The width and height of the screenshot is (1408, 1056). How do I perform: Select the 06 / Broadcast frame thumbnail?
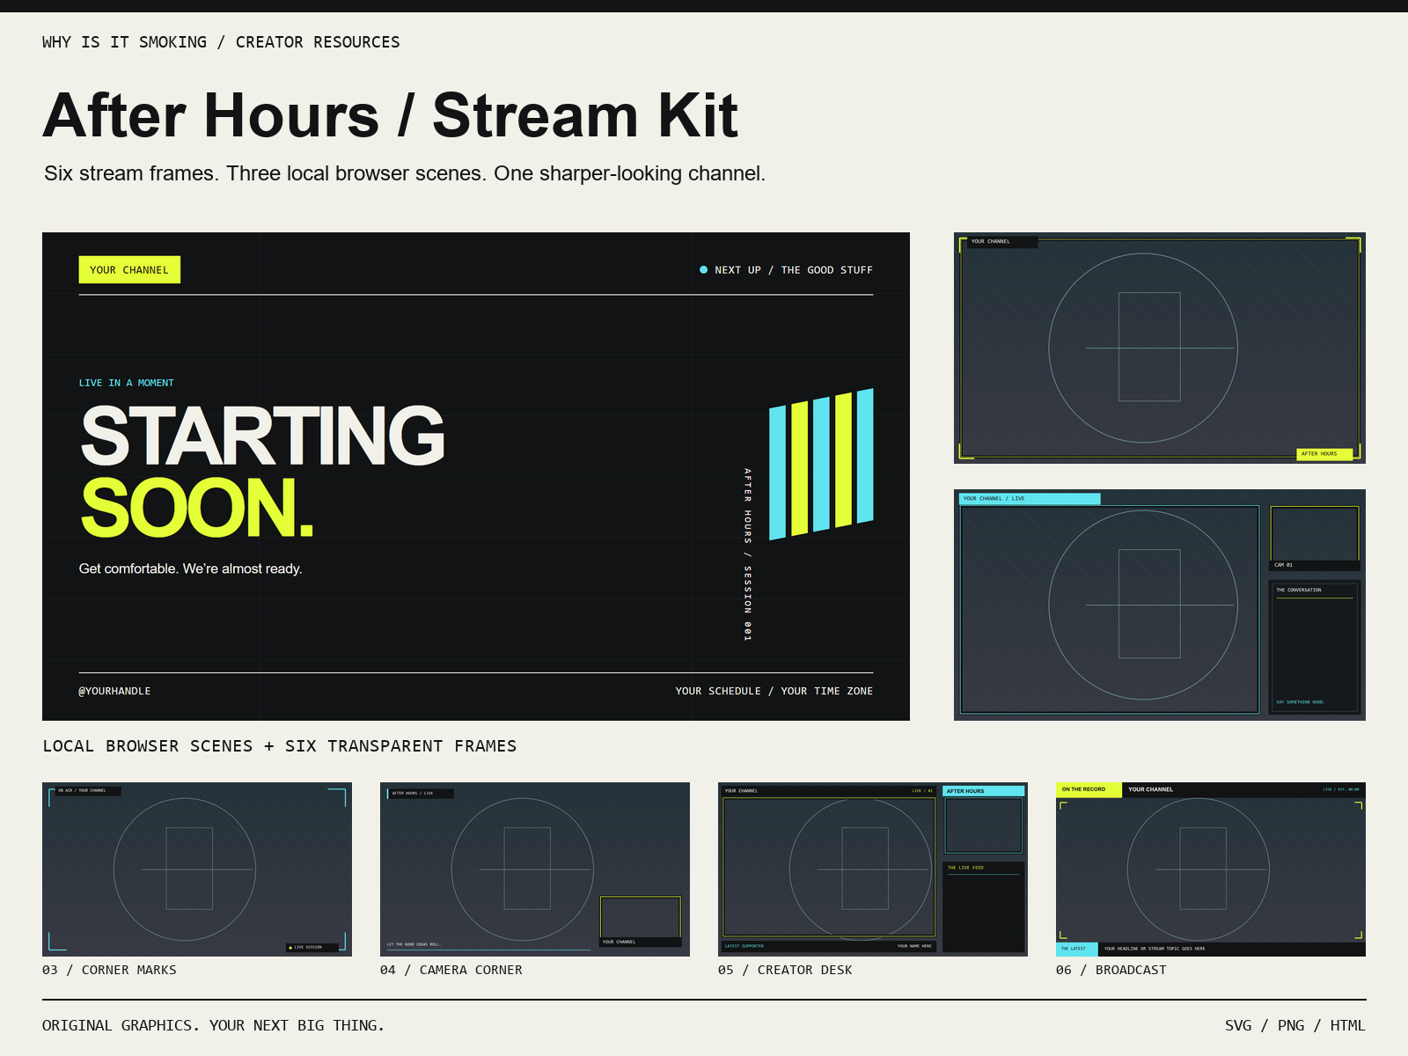[x=1211, y=869]
